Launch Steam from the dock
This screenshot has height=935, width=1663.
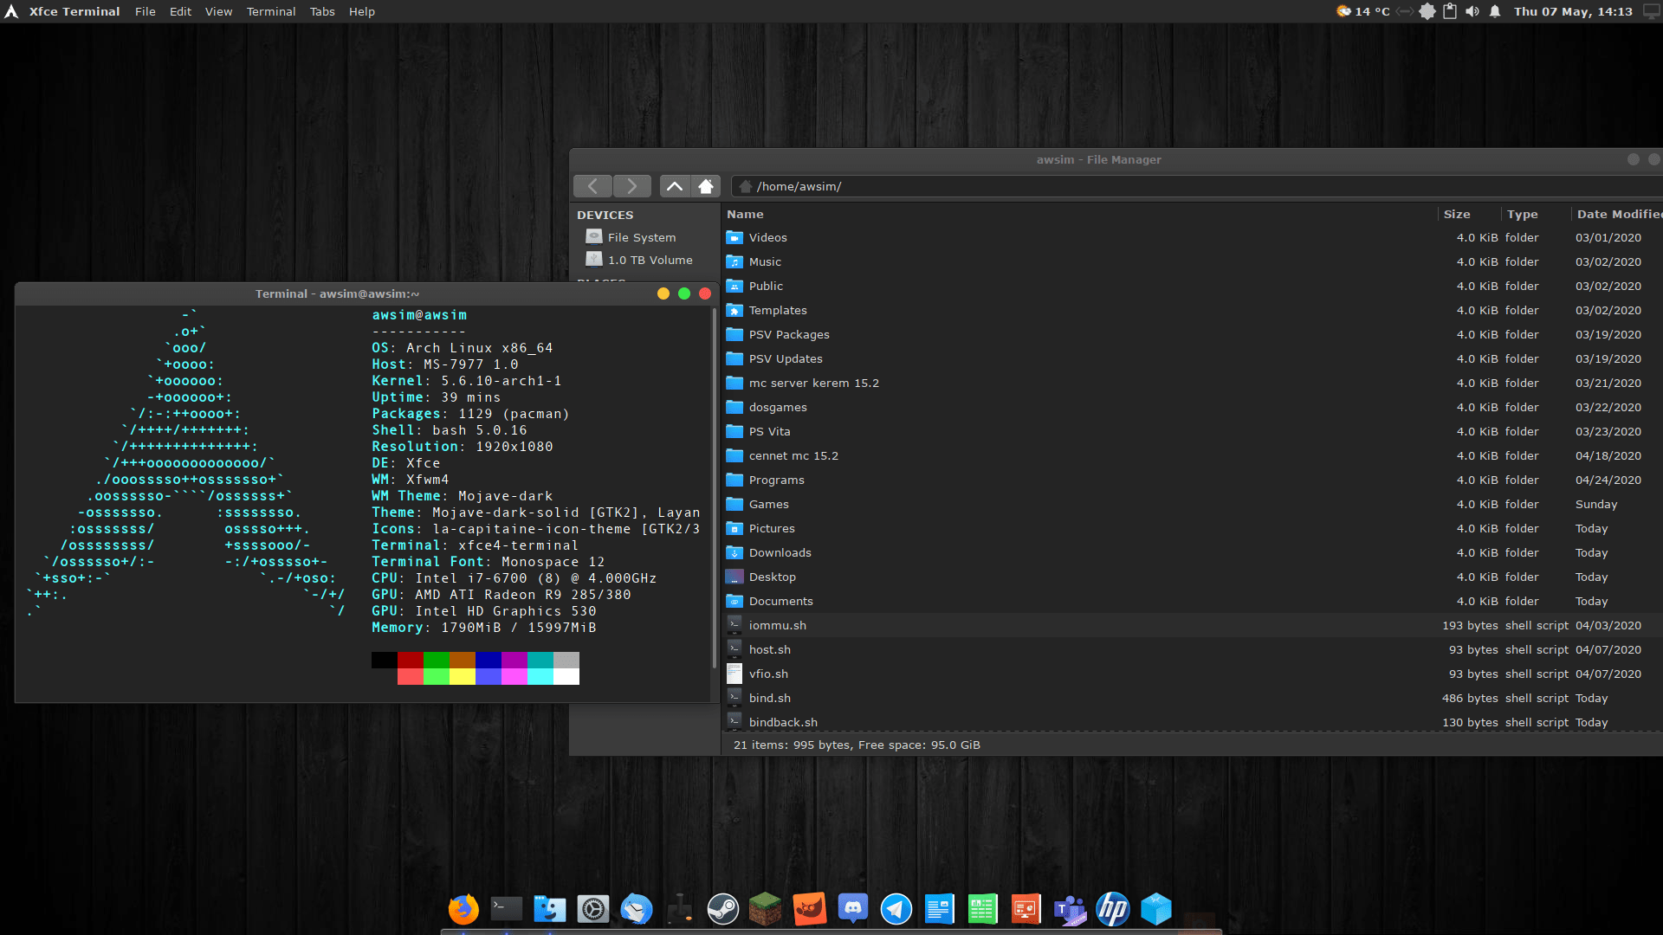[x=722, y=909]
